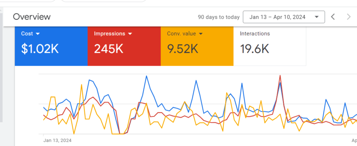357x146 pixels.
Task: Click the "Cost" label on the blue card
Action: click(x=27, y=34)
